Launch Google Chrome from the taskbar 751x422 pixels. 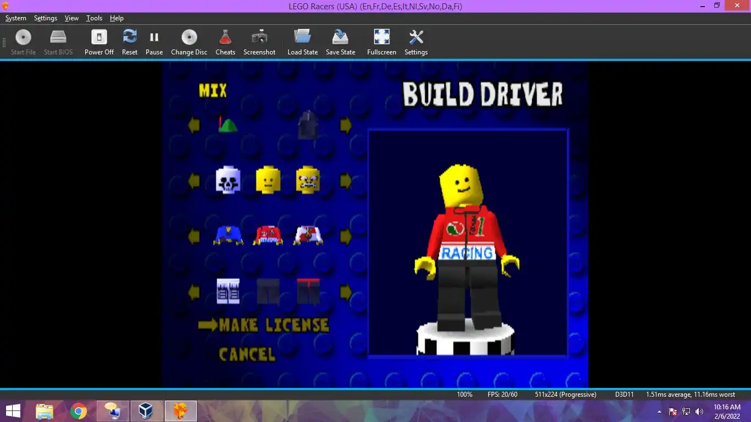(x=79, y=411)
